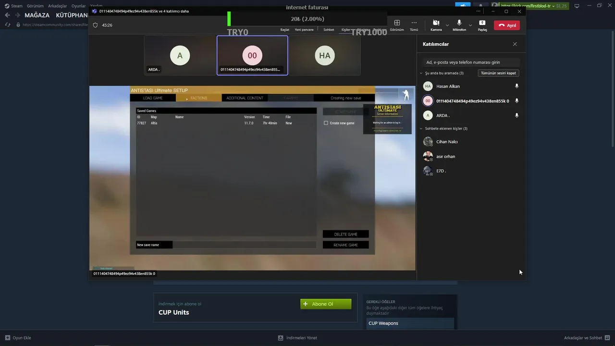Open 'İndirmeleri Yönet' downloads manager
615x346 pixels.
(x=297, y=338)
